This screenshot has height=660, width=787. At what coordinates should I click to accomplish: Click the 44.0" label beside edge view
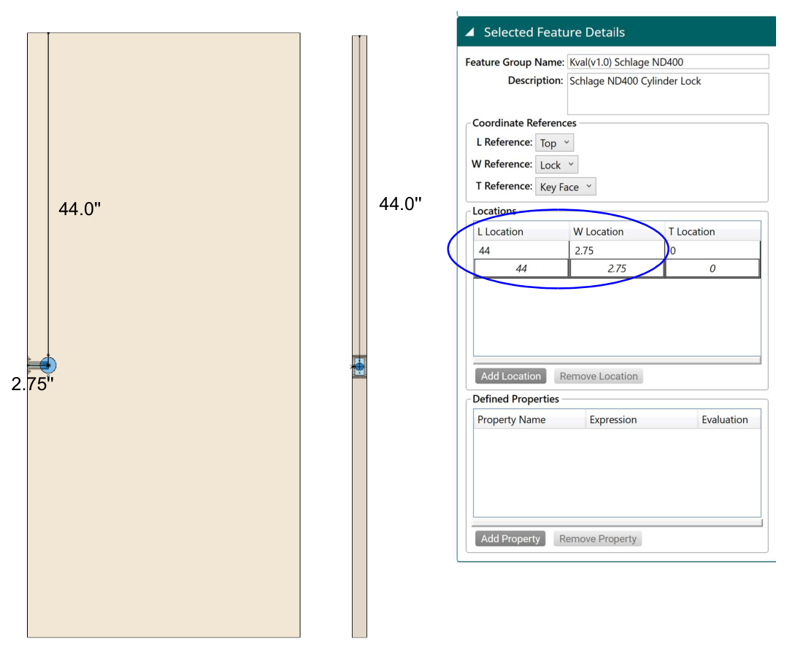(x=400, y=203)
